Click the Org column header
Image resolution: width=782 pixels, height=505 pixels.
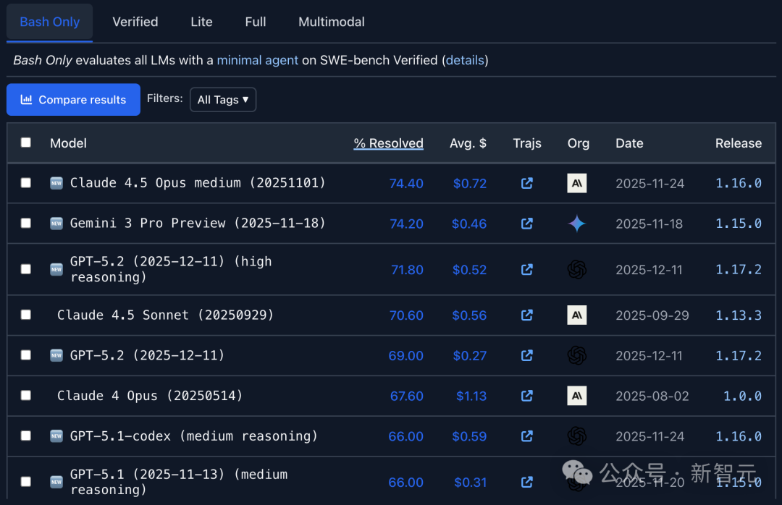click(x=579, y=143)
